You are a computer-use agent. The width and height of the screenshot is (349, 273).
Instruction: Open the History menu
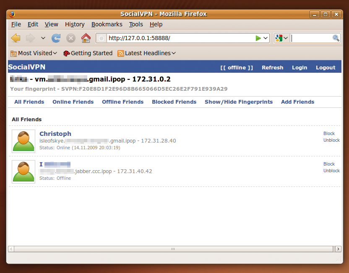[75, 24]
